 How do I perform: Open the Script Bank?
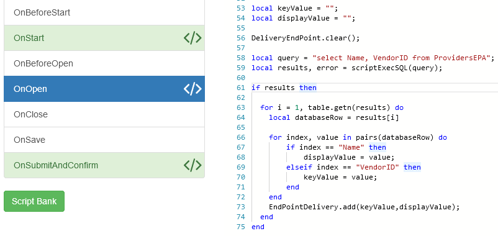coord(34,201)
